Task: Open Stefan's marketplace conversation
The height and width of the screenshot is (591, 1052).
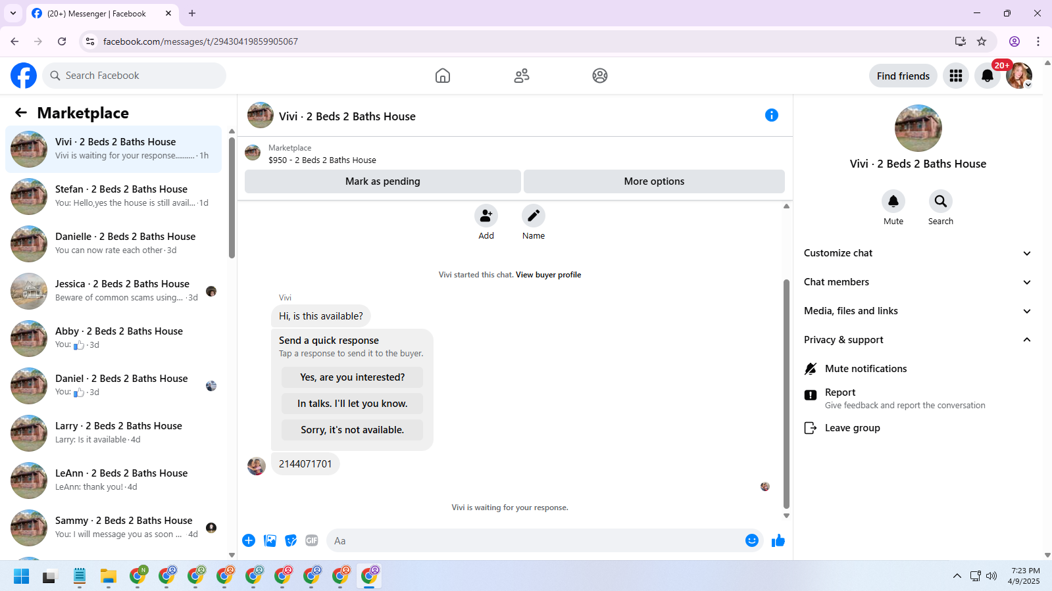Action: click(x=114, y=197)
